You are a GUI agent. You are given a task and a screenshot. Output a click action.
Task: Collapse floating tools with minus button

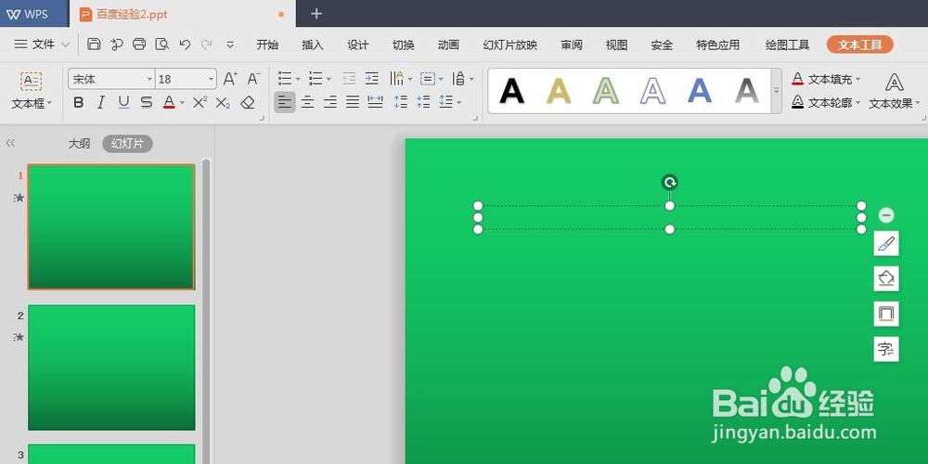click(x=886, y=215)
